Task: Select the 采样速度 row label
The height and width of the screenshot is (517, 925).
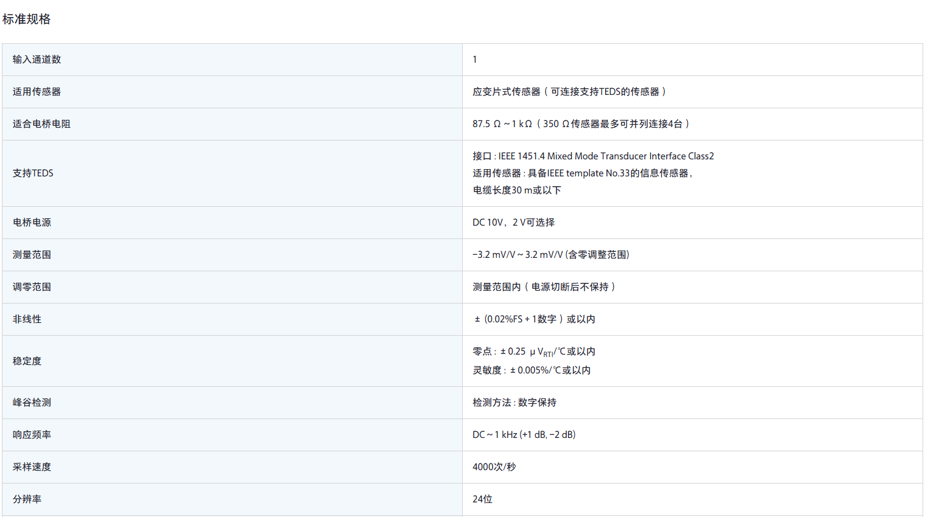Action: pos(32,467)
